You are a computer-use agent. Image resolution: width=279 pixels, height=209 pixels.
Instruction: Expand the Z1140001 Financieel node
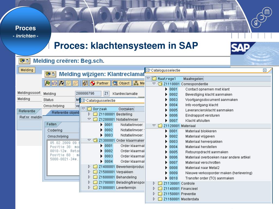(x=154, y=189)
